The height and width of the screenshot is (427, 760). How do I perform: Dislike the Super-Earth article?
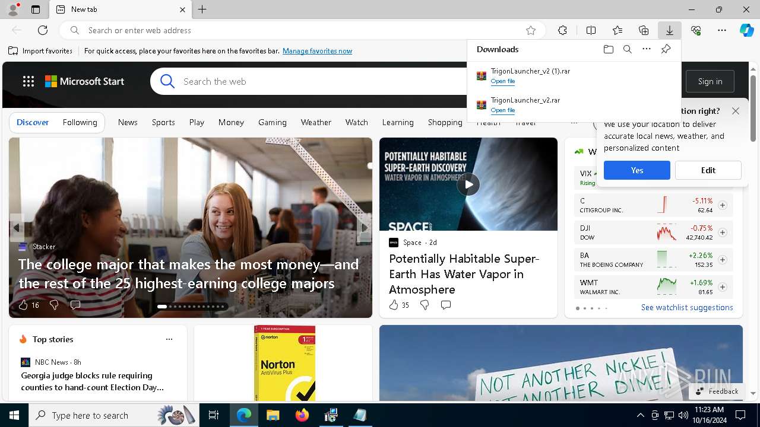pyautogui.click(x=425, y=305)
